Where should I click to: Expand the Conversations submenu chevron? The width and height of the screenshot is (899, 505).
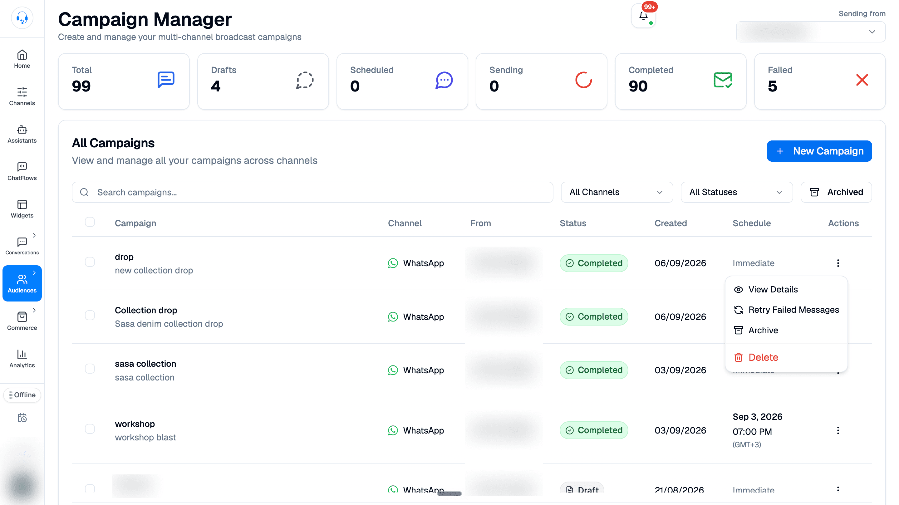click(x=34, y=235)
